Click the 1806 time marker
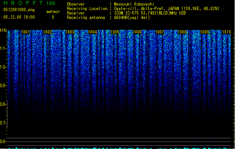Screen dimensions: 235x149 [137, 32]
